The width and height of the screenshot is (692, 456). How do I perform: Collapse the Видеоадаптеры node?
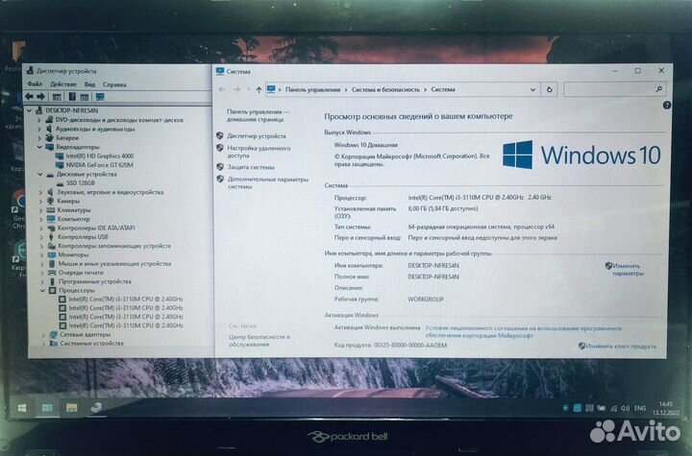39,147
